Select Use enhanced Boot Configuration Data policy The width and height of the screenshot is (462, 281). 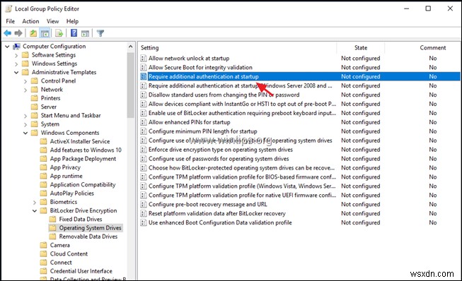click(220, 222)
